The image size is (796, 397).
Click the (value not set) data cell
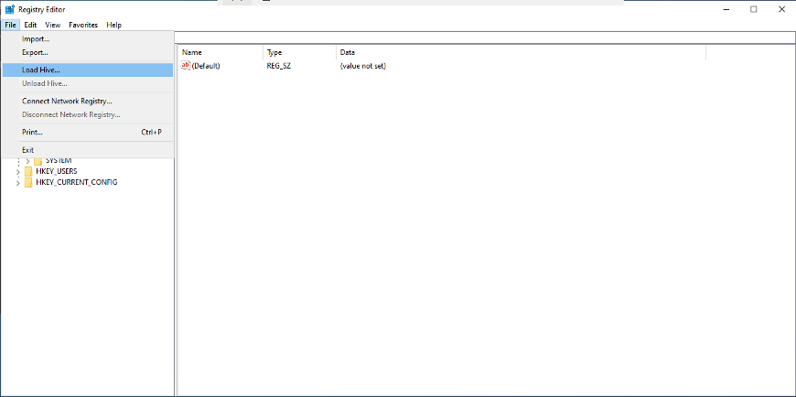click(x=363, y=66)
